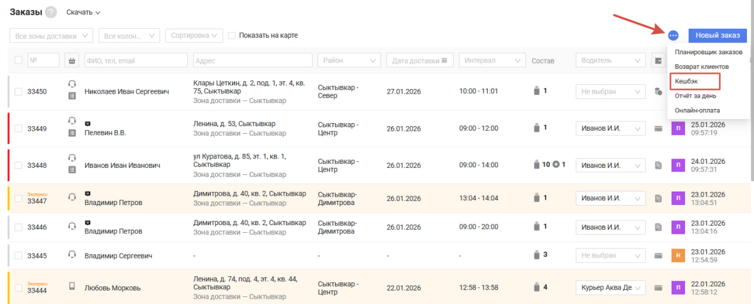Toggle the select-all checkbox in table header
754x304 pixels.
18,60
